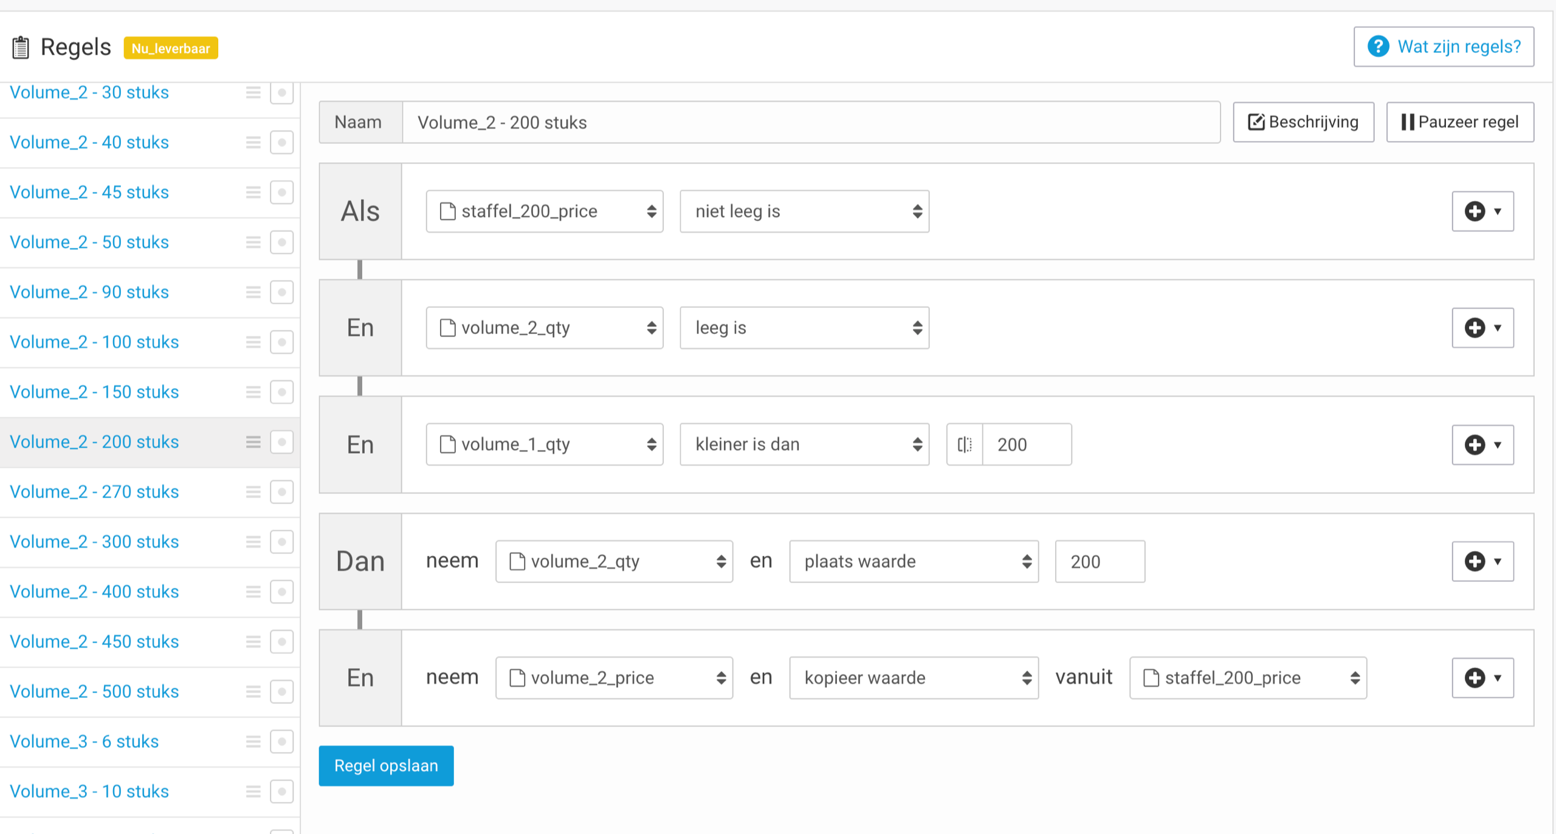This screenshot has height=834, width=1556.
Task: Open the plus menu in volume_2_price row
Action: (x=1482, y=678)
